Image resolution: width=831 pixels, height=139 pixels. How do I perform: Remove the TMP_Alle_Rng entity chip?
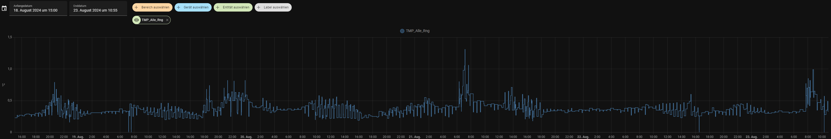click(x=167, y=20)
